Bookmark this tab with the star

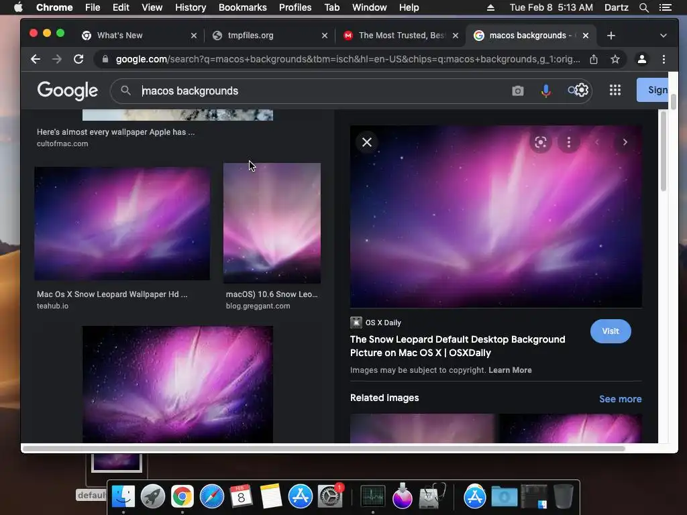pos(615,59)
